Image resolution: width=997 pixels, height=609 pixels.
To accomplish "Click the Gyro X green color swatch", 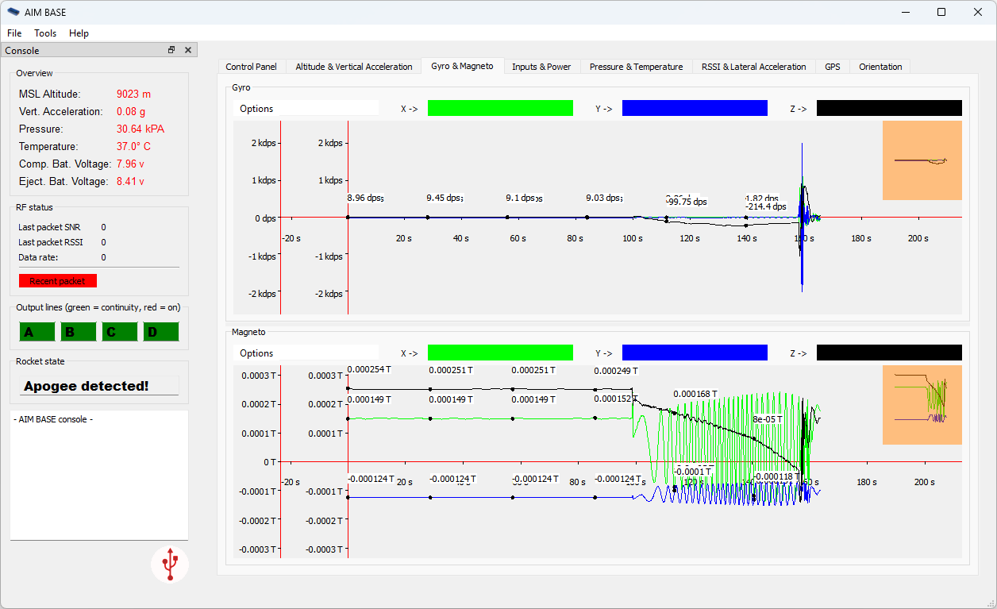I will (500, 108).
